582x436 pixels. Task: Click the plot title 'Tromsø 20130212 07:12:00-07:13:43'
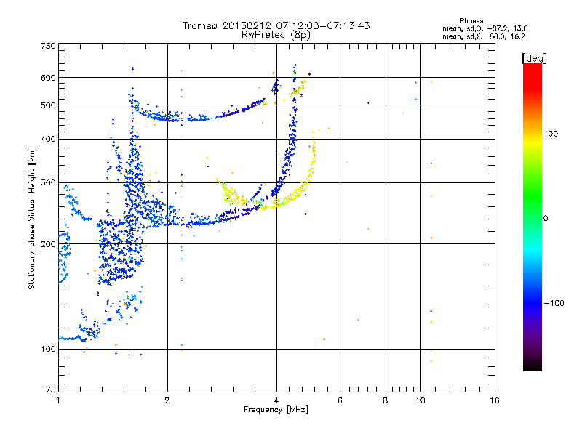276,25
